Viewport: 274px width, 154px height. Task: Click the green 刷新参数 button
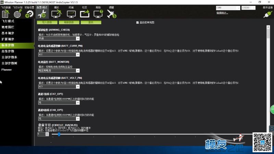[69, 22]
